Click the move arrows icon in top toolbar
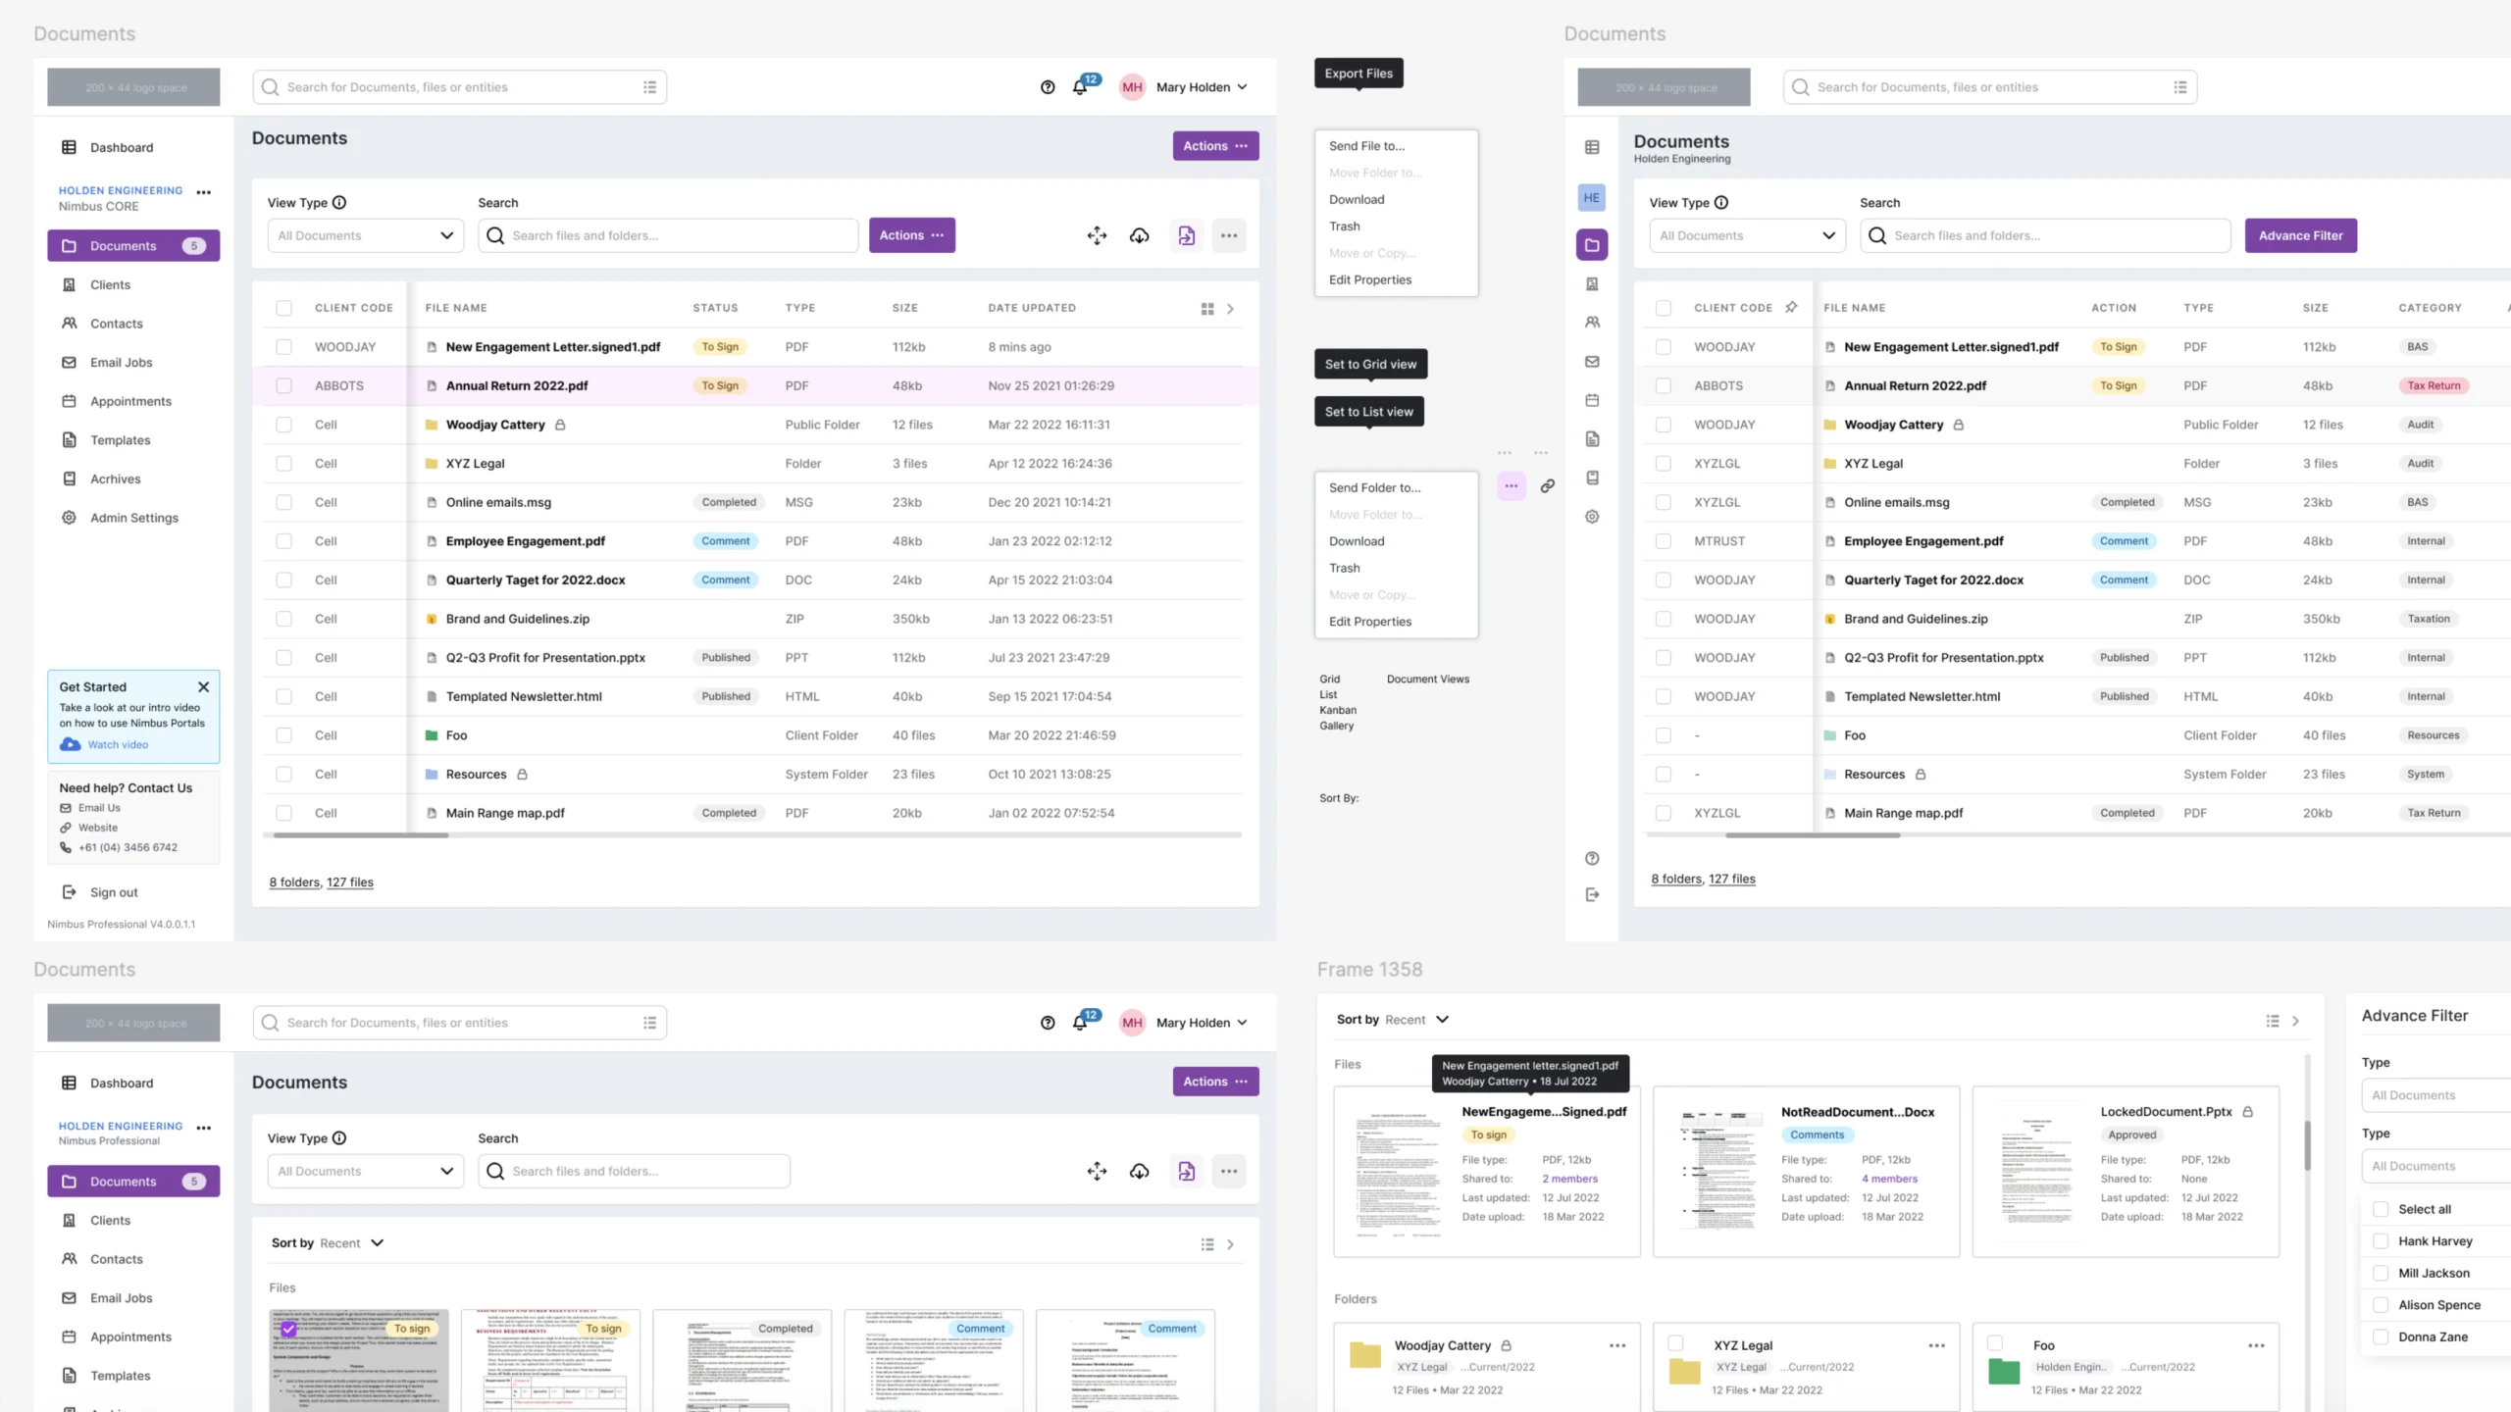The width and height of the screenshot is (2511, 1412). tap(1097, 235)
